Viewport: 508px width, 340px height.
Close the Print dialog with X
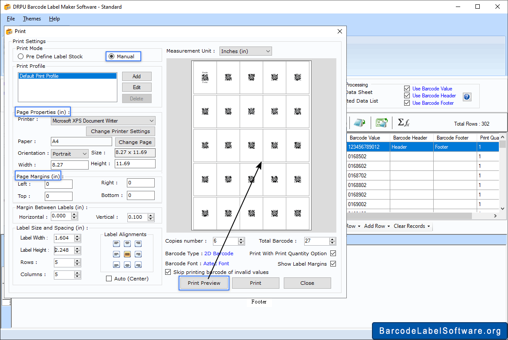point(339,31)
